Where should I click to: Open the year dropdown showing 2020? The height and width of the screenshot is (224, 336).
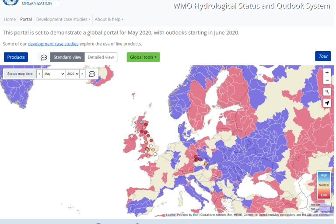point(73,74)
